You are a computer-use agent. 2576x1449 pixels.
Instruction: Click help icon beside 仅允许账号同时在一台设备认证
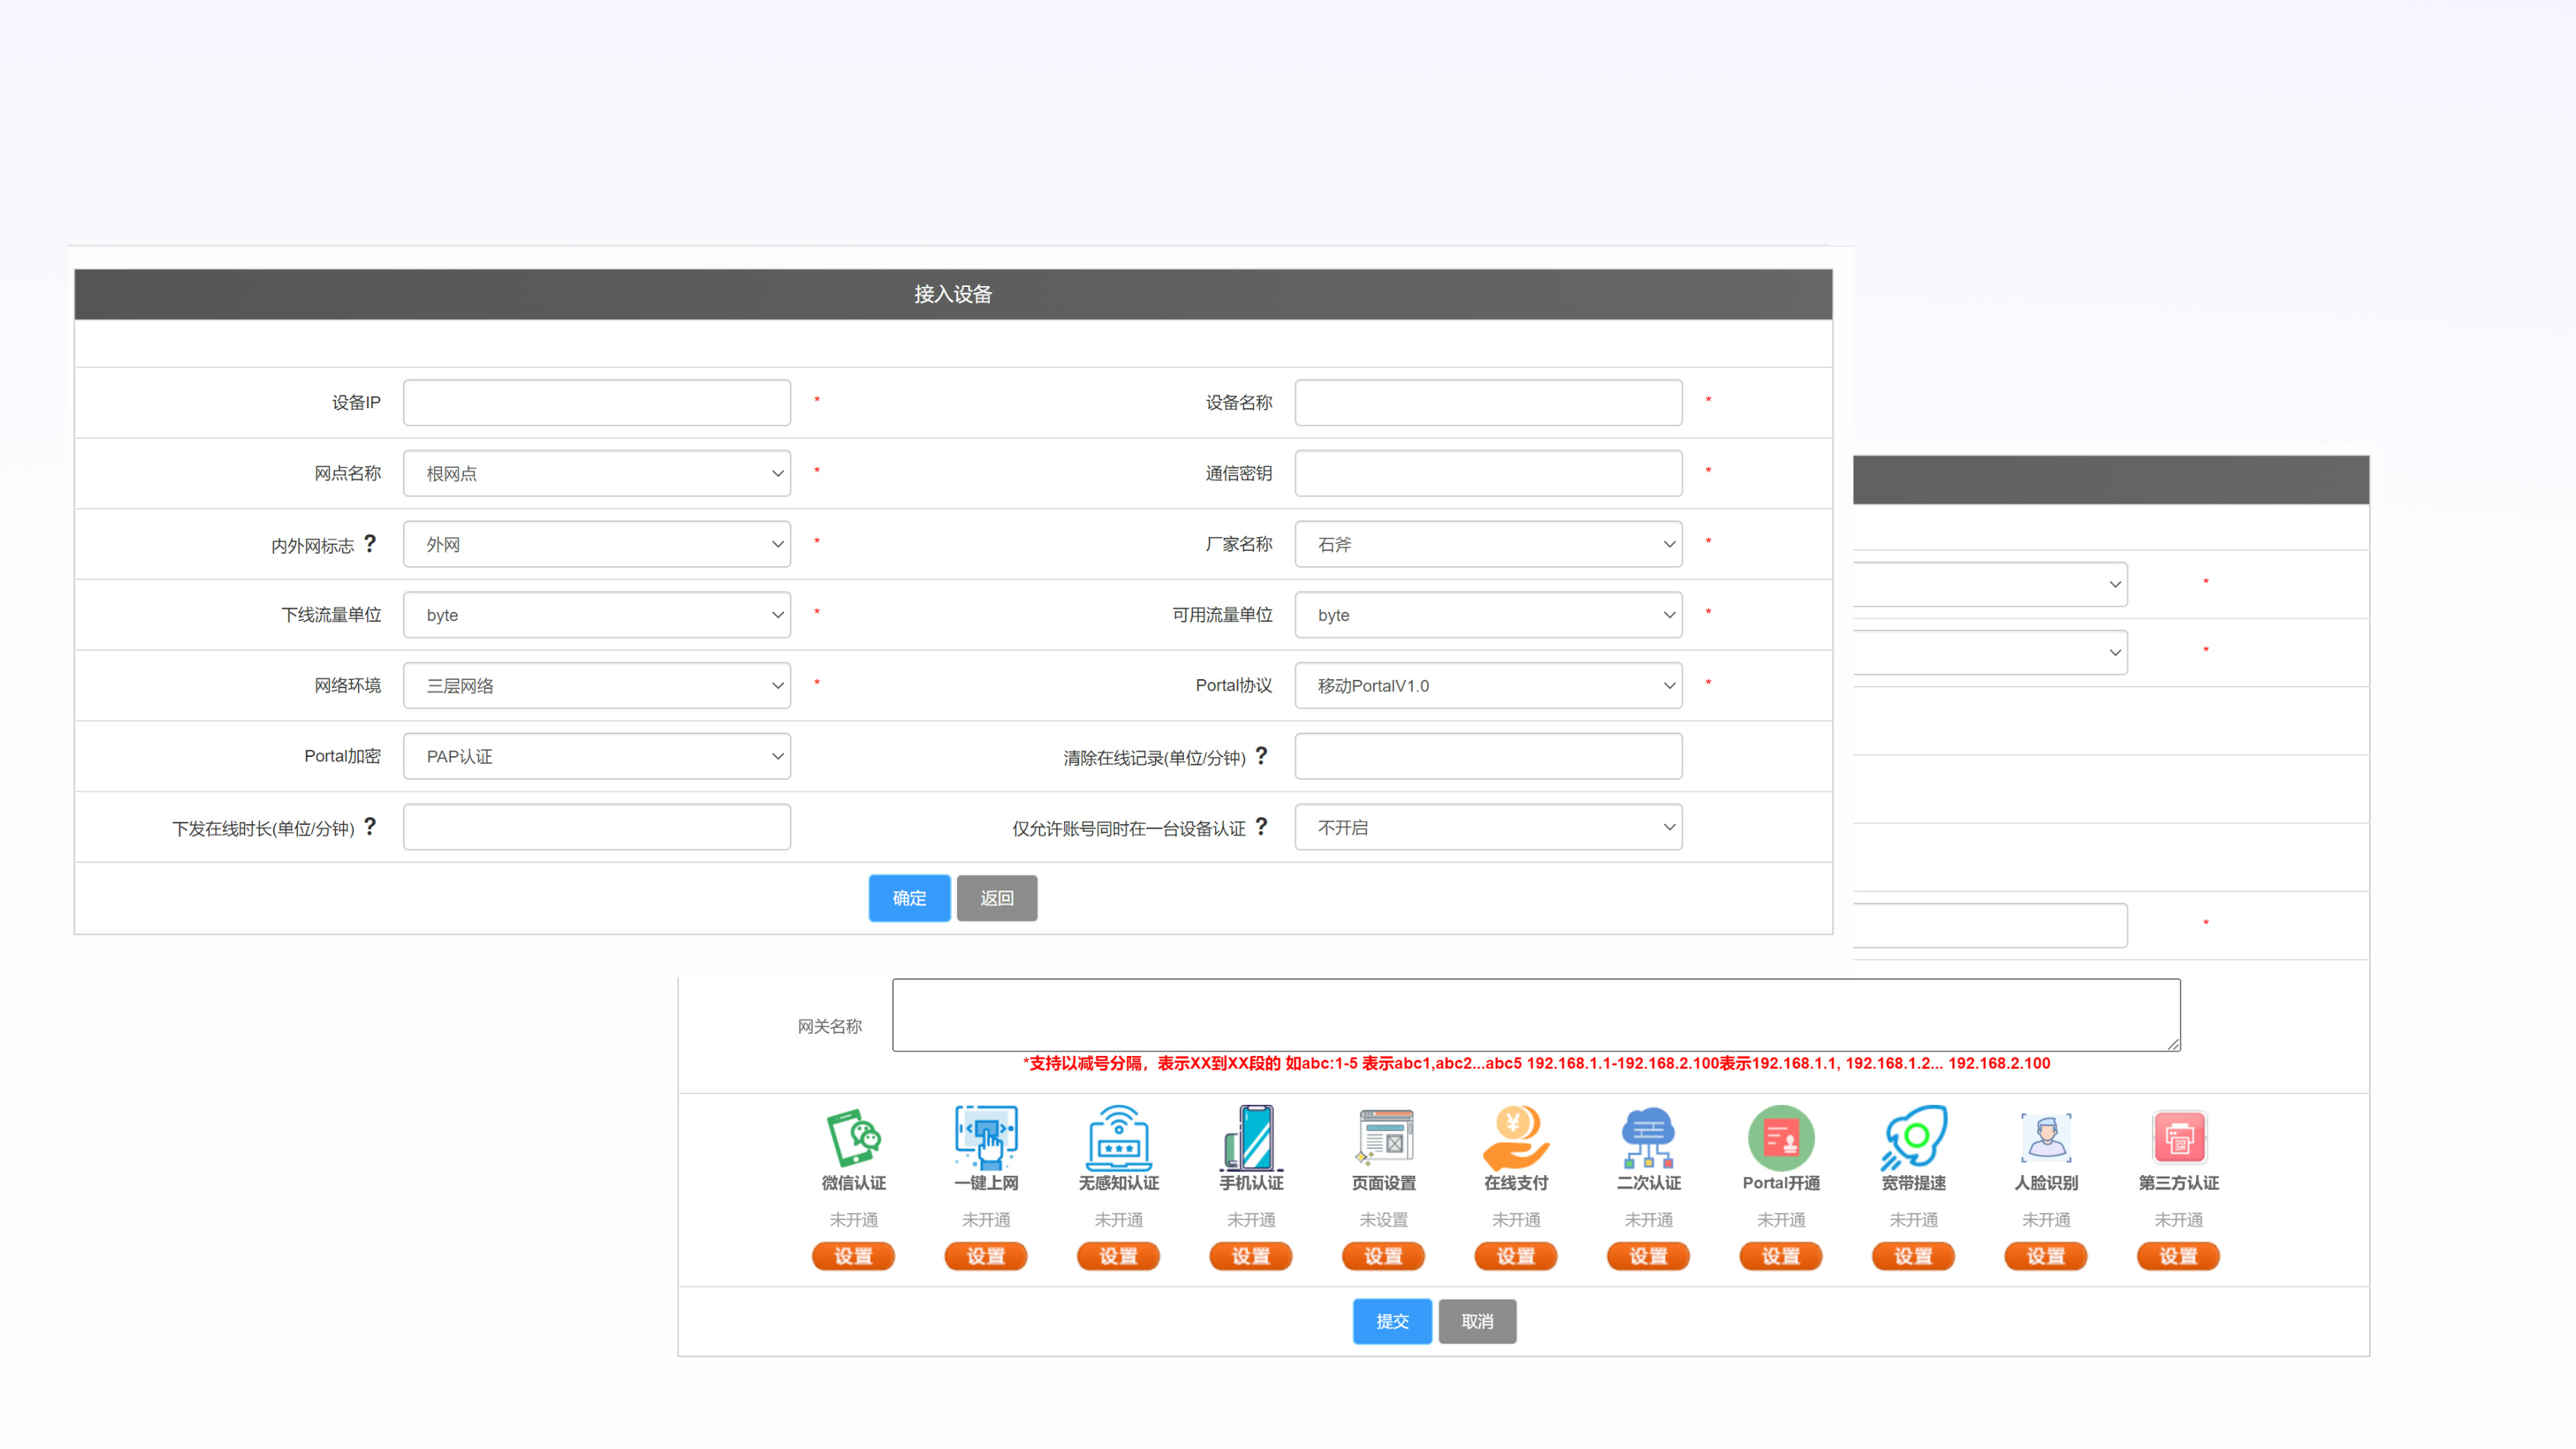1262,826
